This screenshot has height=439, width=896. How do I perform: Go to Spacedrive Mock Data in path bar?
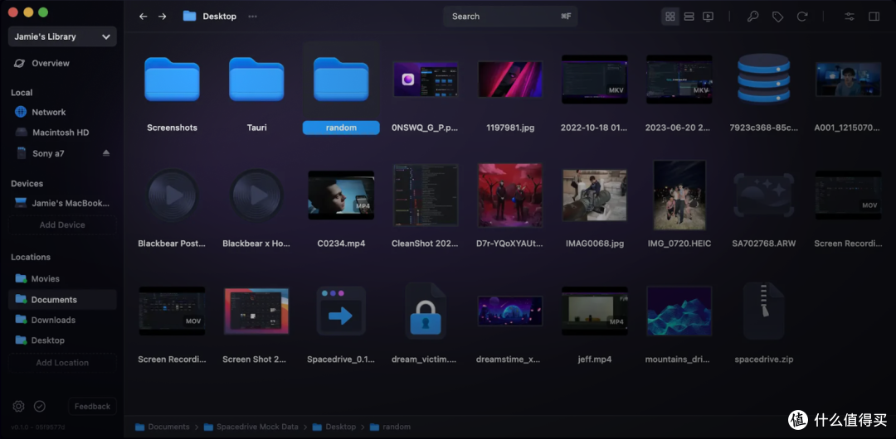[x=251, y=427]
